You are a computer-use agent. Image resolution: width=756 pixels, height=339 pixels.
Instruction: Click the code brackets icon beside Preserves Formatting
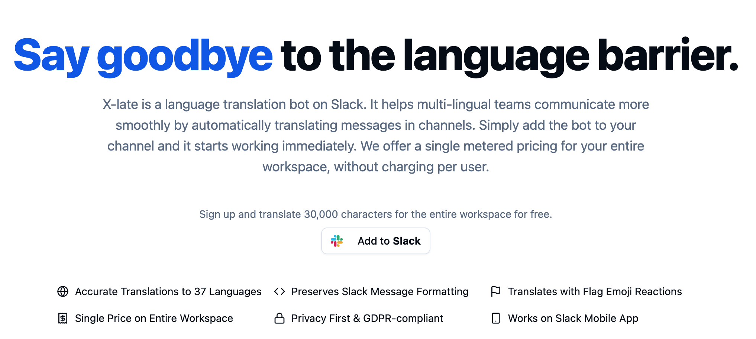tap(280, 291)
